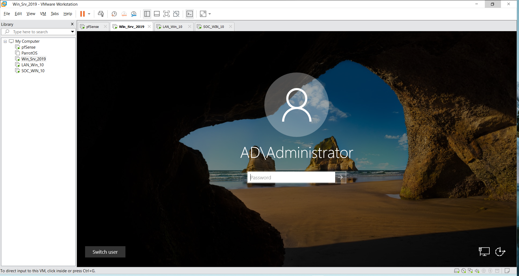The image size is (519, 276).
Task: Open the stretch guest dropdown arrow
Action: coord(210,14)
